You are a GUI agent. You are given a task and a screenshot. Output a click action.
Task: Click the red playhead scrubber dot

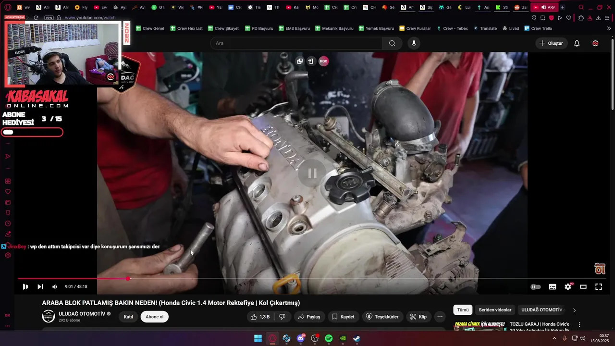(x=128, y=279)
